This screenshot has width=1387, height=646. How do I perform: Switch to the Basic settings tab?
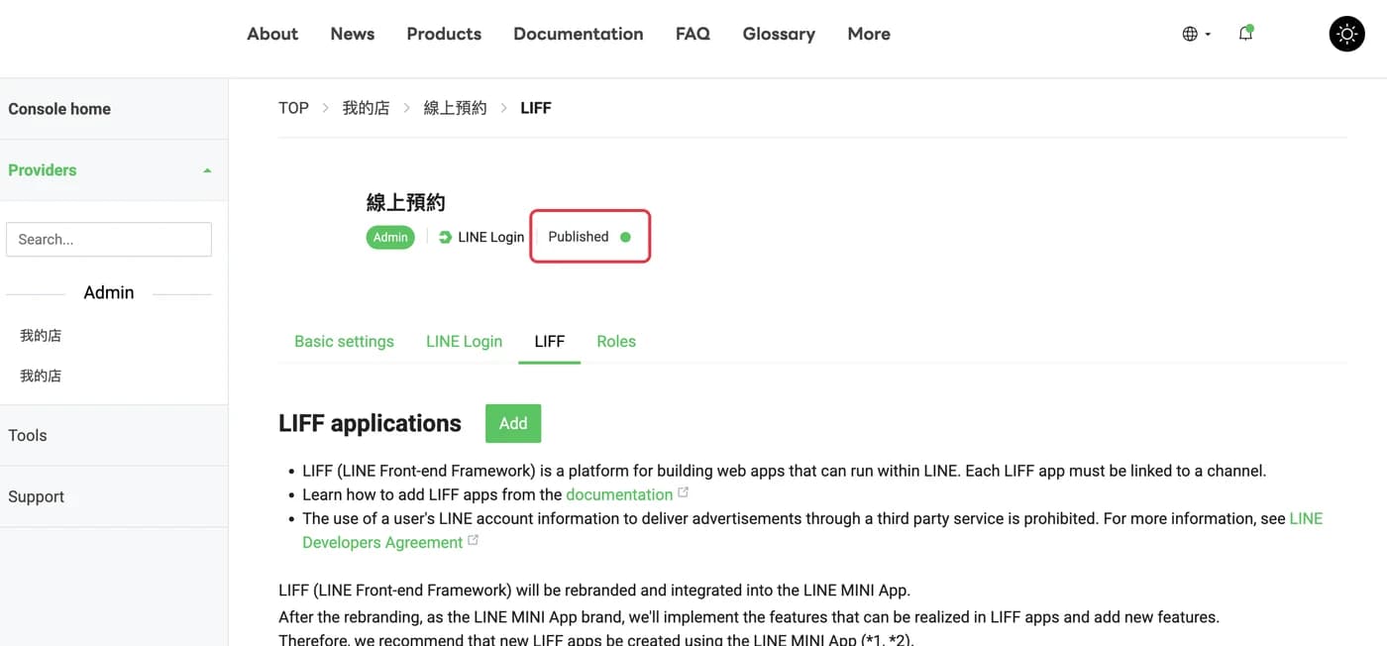coord(344,341)
